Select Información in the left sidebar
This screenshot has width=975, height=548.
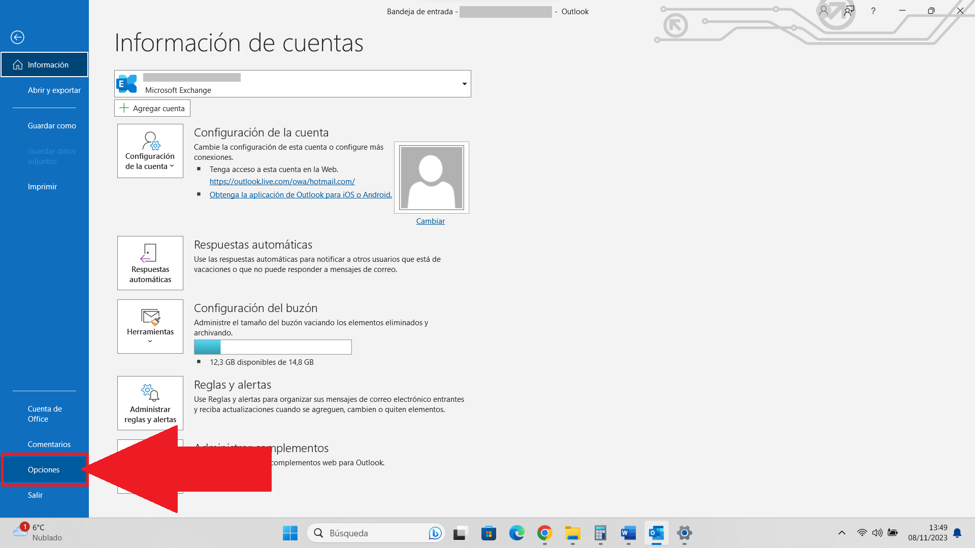44,64
